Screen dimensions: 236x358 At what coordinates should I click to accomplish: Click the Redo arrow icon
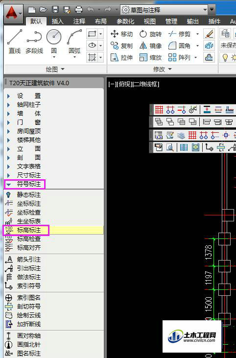[108, 10]
